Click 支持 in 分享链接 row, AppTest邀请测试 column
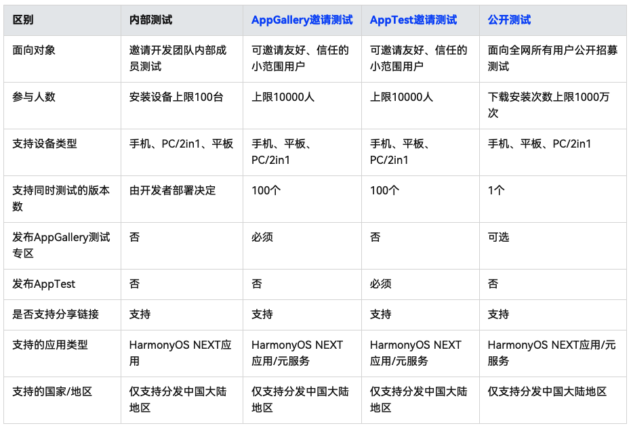The width and height of the screenshot is (631, 428). [x=380, y=314]
